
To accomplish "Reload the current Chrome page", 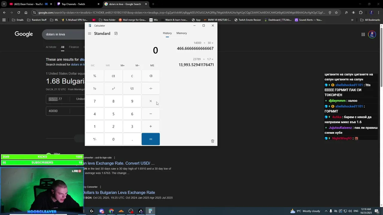I will pos(19,13).
